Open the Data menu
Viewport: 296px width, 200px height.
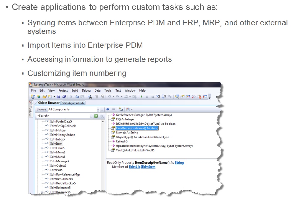(97, 90)
